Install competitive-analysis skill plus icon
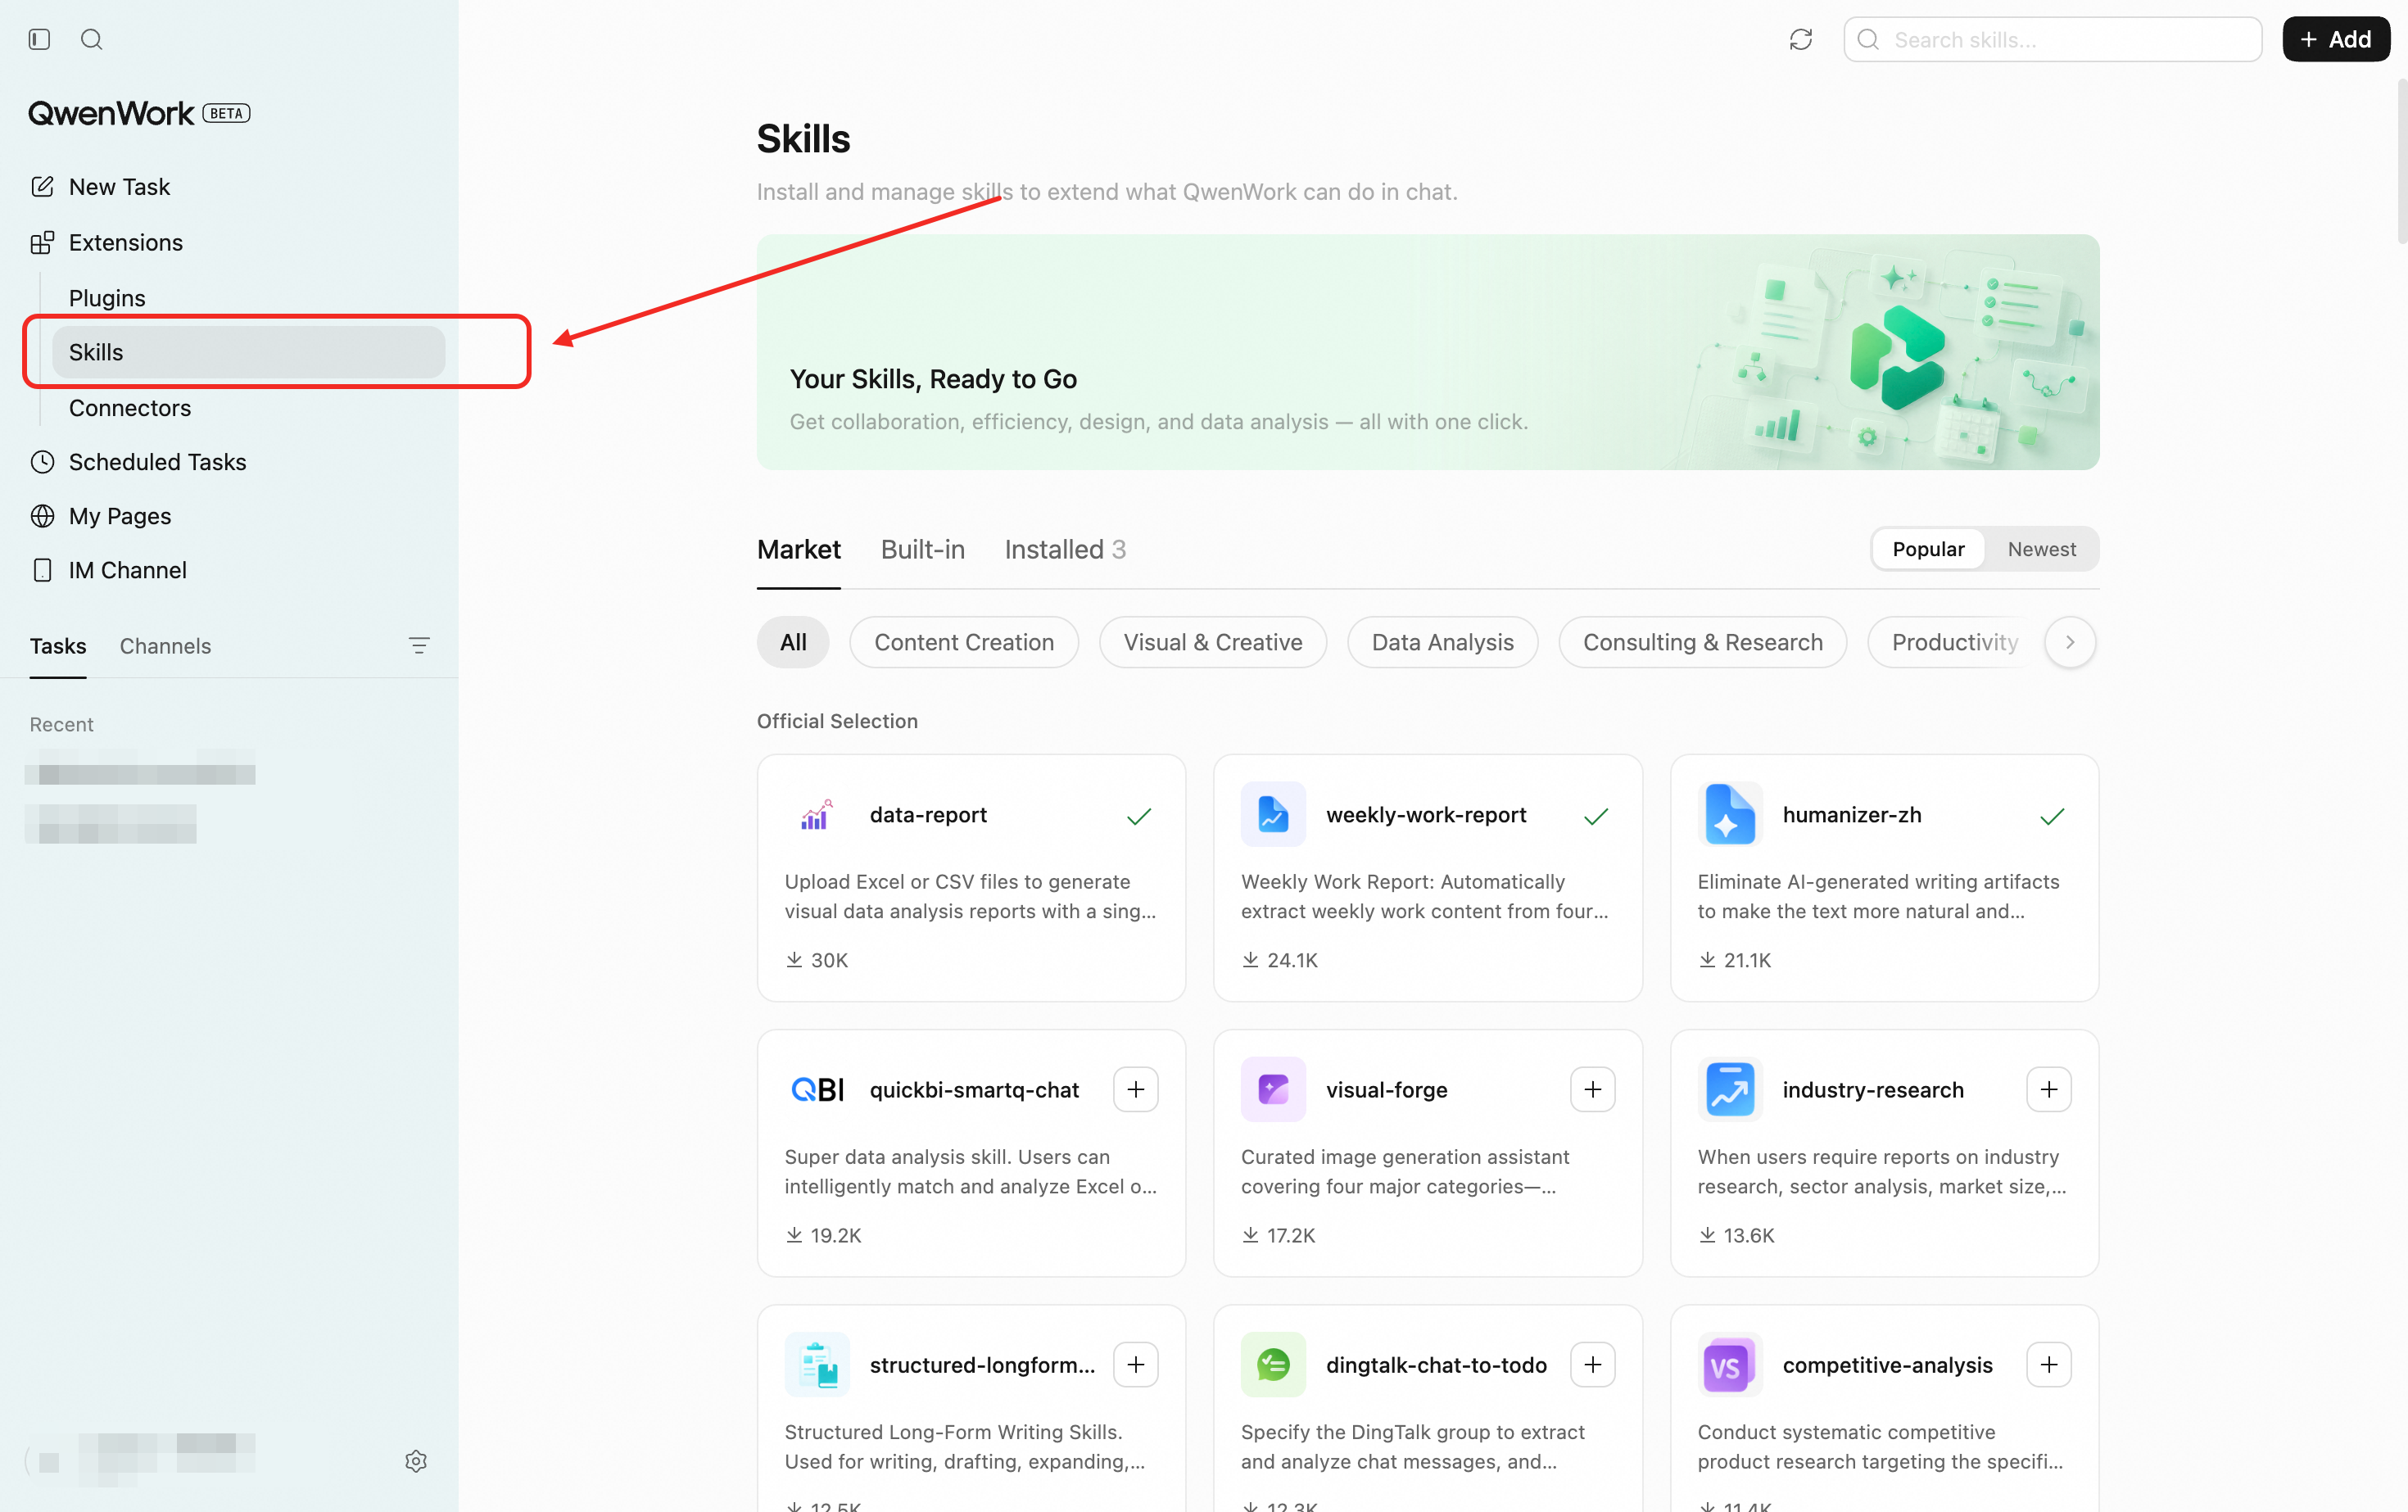Image resolution: width=2408 pixels, height=1512 pixels. [x=2048, y=1364]
